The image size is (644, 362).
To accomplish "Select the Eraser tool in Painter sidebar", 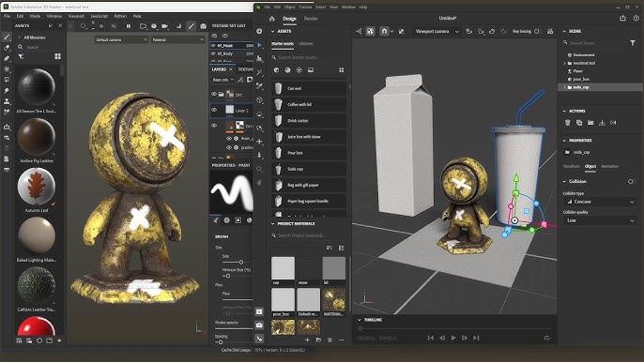I will [x=7, y=48].
